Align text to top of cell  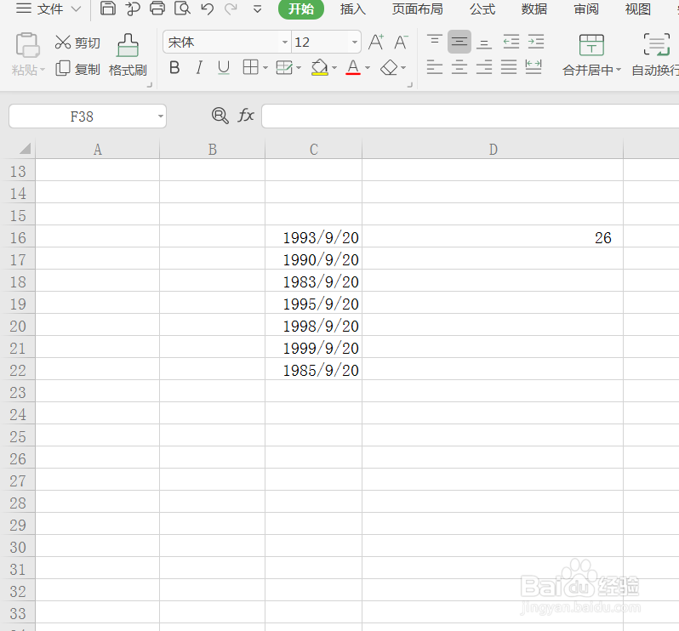coord(434,42)
